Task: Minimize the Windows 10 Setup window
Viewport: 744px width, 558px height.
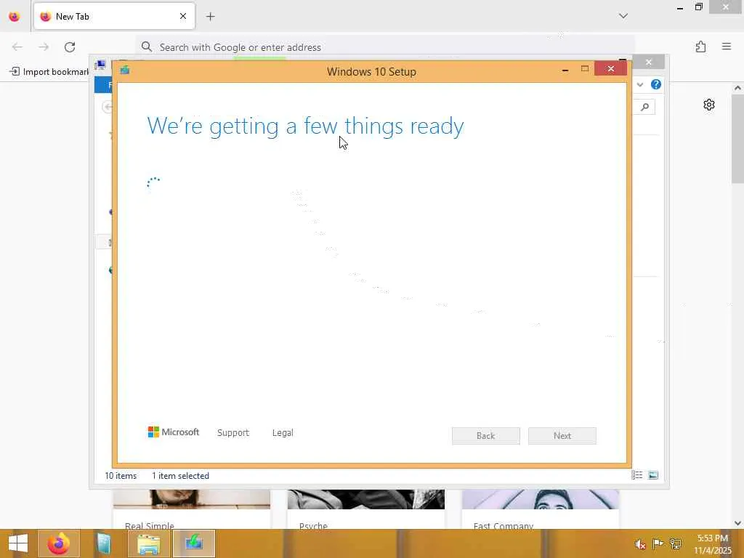Action: [565, 70]
